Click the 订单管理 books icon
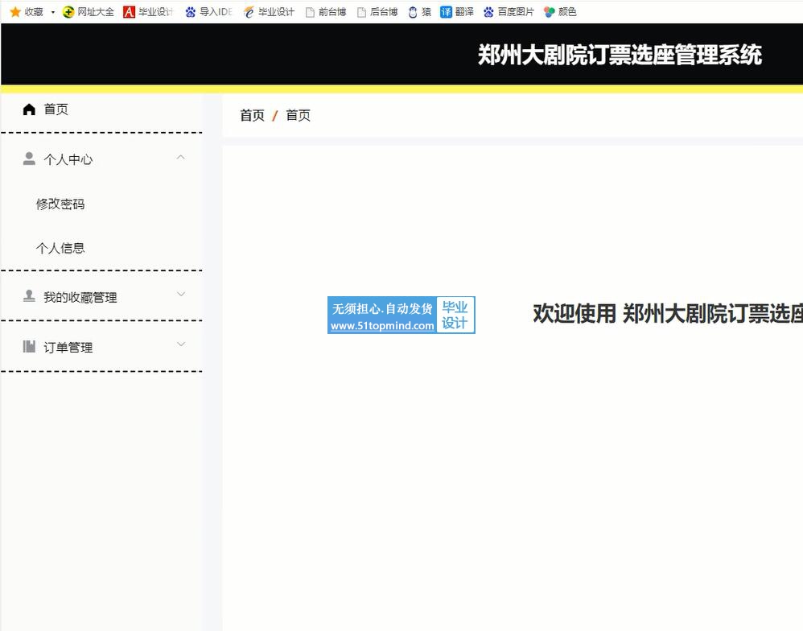The height and width of the screenshot is (631, 803). point(29,346)
